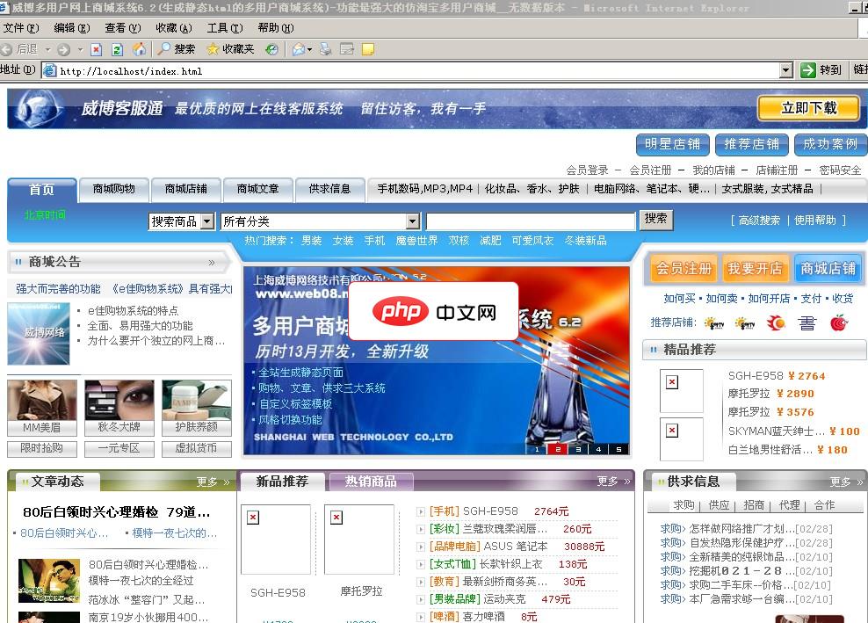Image resolution: width=868 pixels, height=623 pixels.
Task: Click the Stop loading icon
Action: pyautogui.click(x=96, y=50)
